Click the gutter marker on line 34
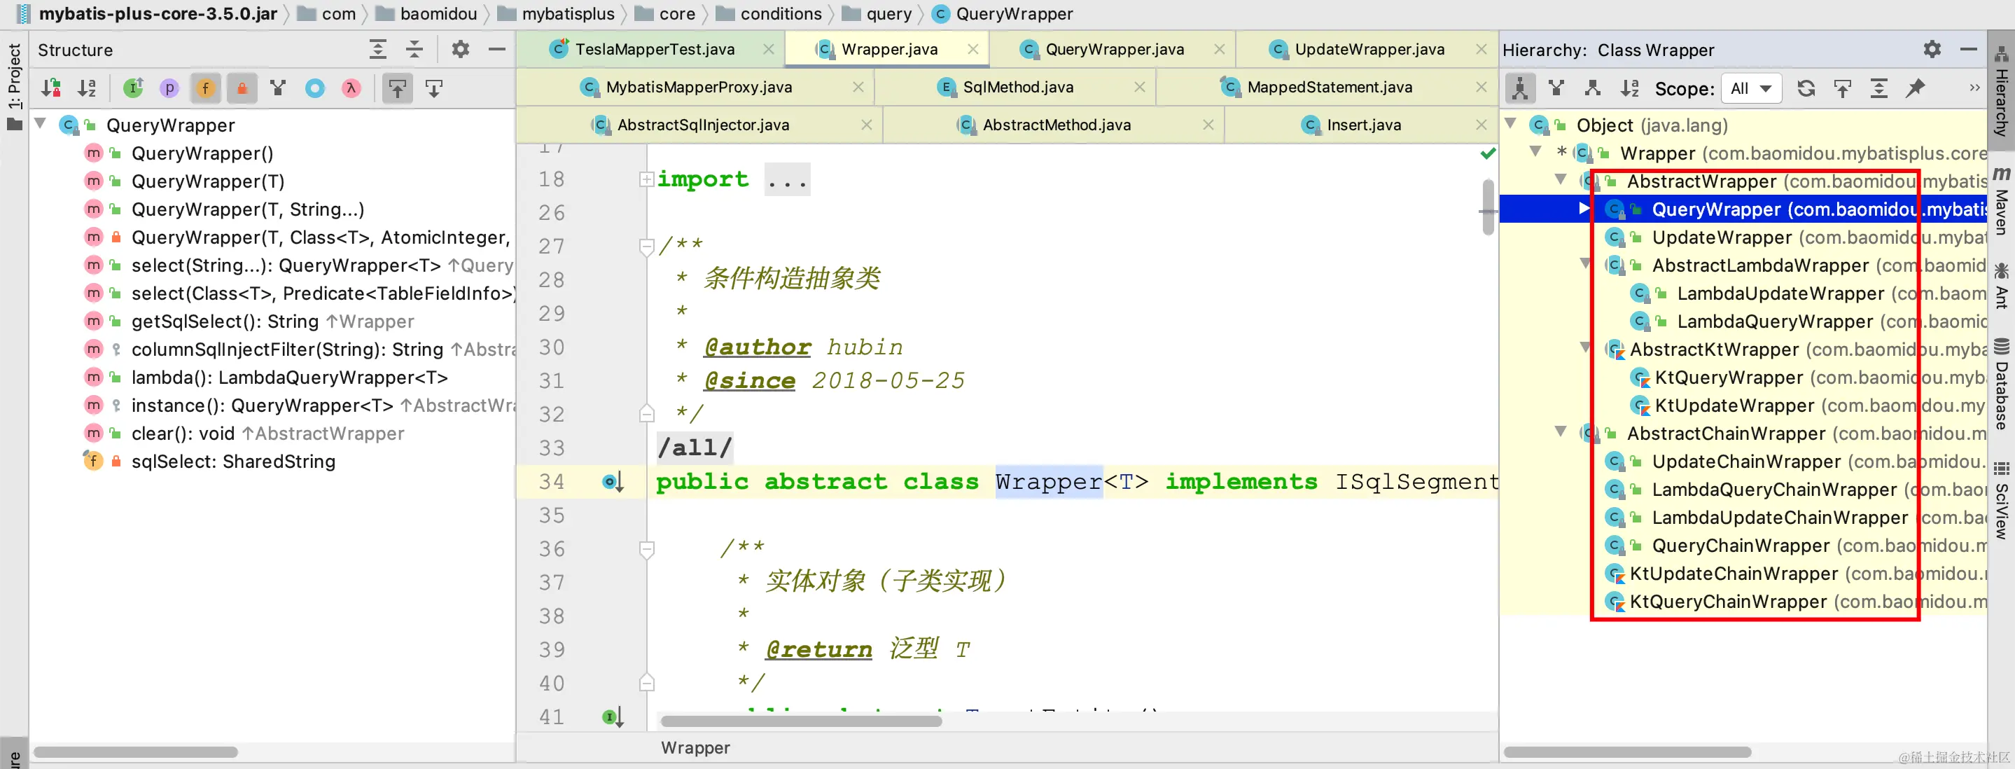This screenshot has height=769, width=2015. 613,482
